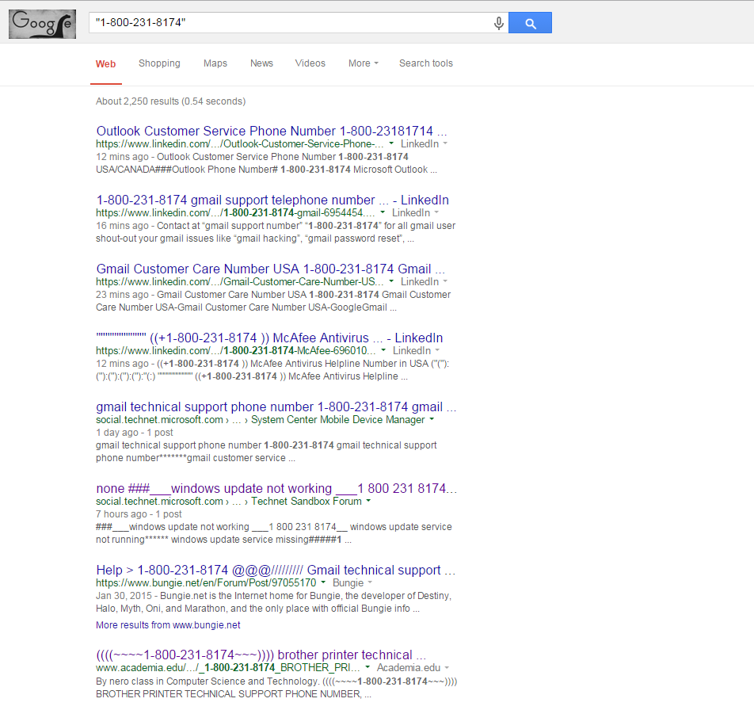
Task: Expand the More dropdown menu
Action: [363, 63]
